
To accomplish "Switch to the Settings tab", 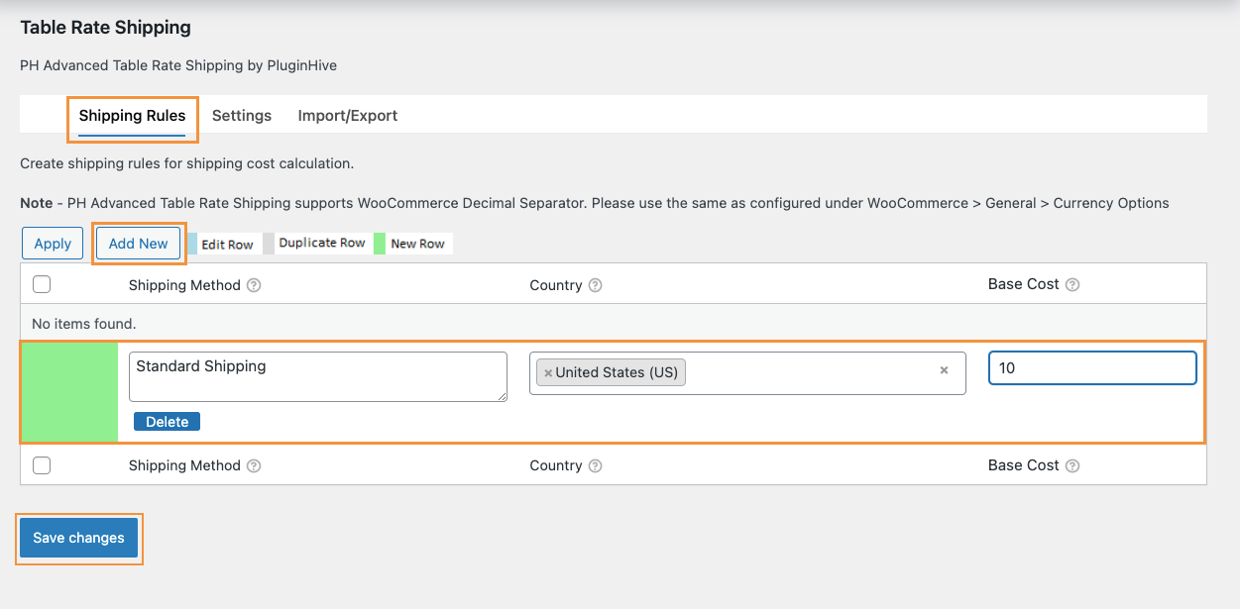I will point(242,116).
